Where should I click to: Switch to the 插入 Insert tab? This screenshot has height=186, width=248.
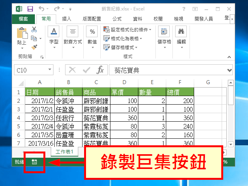pyautogui.click(x=67, y=19)
